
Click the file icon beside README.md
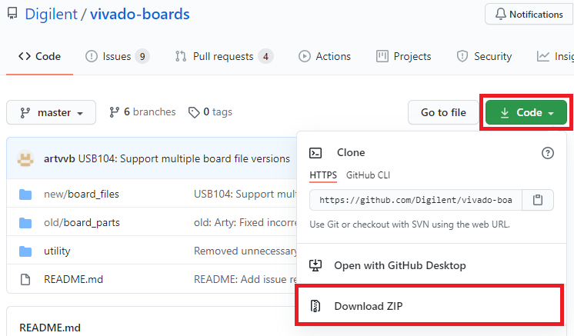coord(25,279)
